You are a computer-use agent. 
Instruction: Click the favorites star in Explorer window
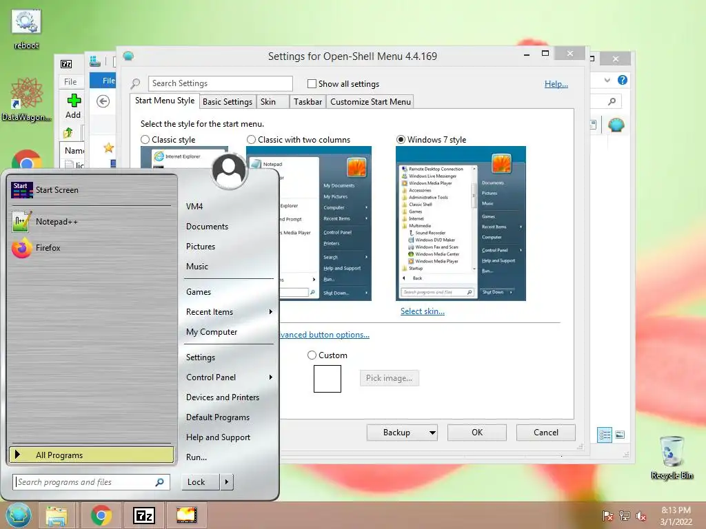point(108,147)
